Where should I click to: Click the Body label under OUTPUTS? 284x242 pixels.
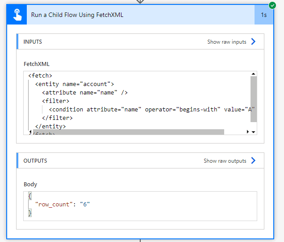pyautogui.click(x=30, y=185)
